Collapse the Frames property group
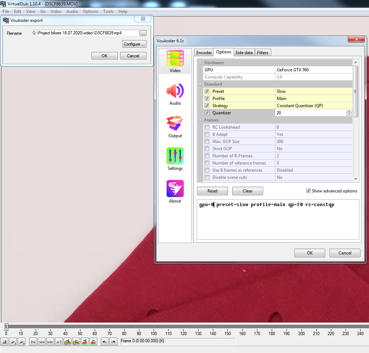Image resolution: width=369 pixels, height=353 pixels. (x=200, y=120)
